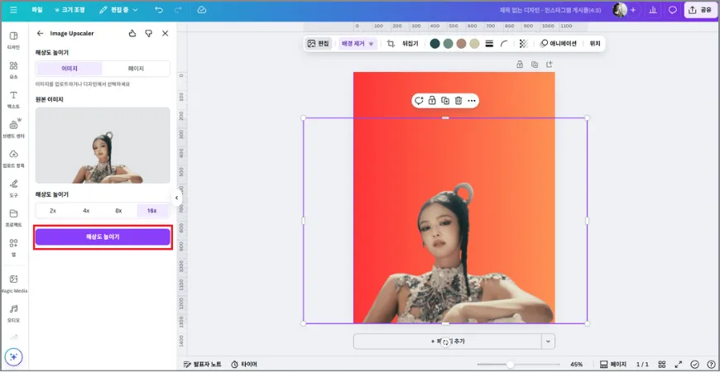This screenshot has width=720, height=373.
Task: Delete the selected image with trash icon
Action: [x=458, y=100]
